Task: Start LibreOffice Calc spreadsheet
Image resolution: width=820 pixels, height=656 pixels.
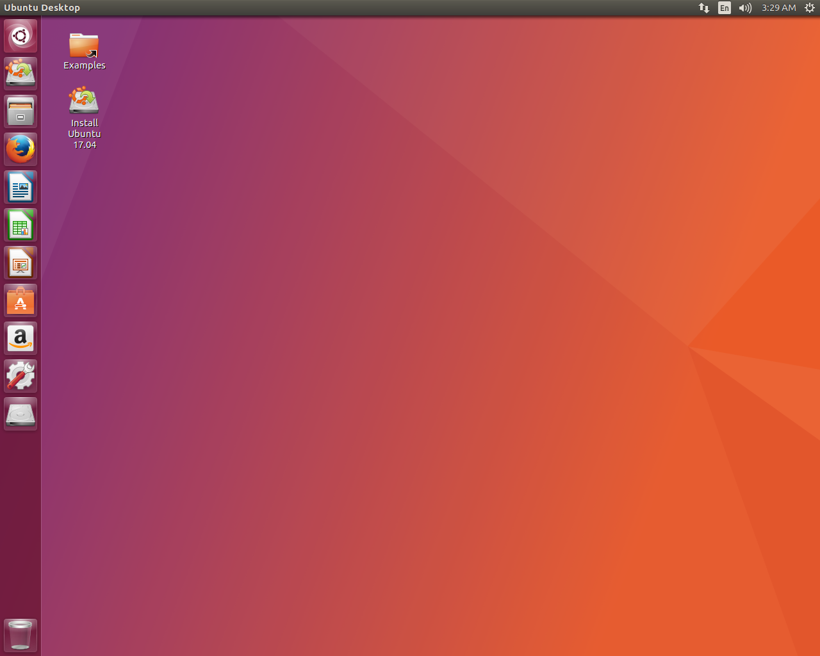Action: pos(20,225)
